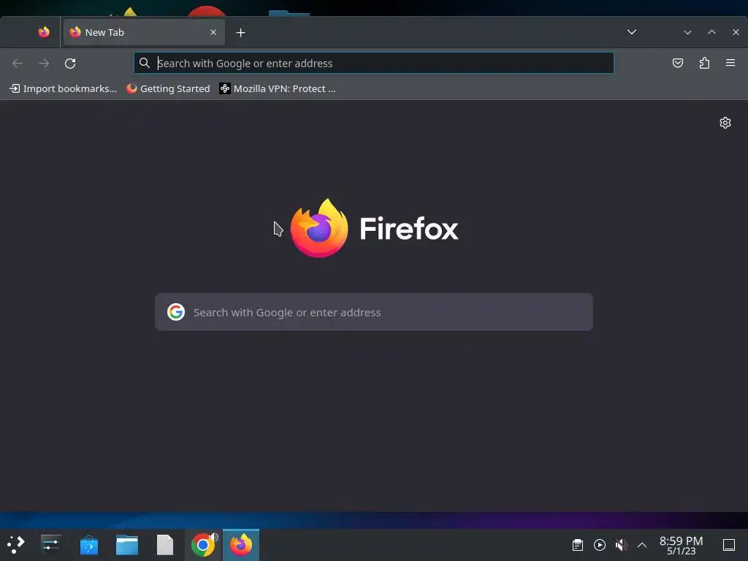The width and height of the screenshot is (748, 561).
Task: Click the magnifier icon in address bar
Action: (144, 63)
